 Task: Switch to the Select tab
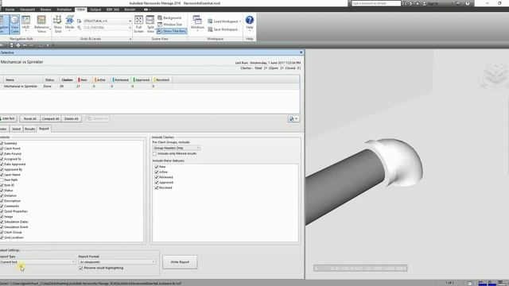(x=16, y=129)
